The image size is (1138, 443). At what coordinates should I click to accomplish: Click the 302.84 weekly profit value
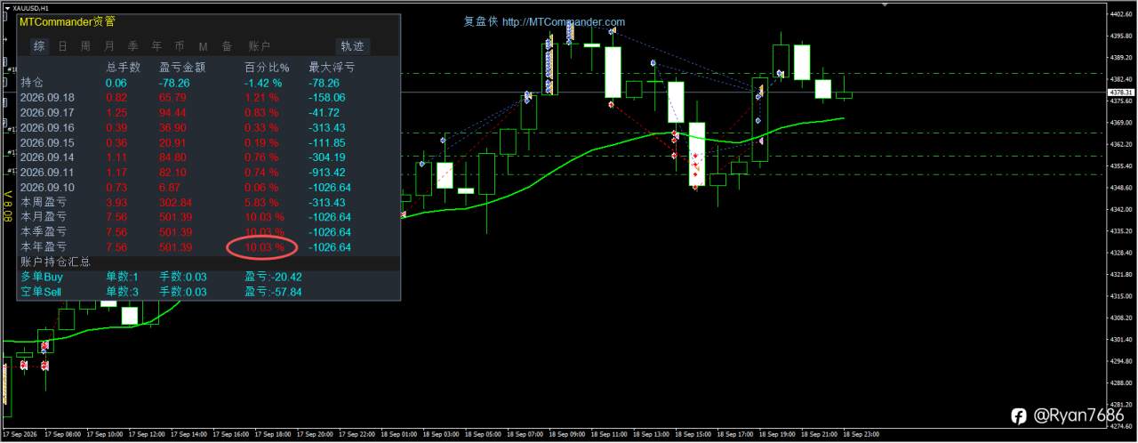click(x=175, y=202)
